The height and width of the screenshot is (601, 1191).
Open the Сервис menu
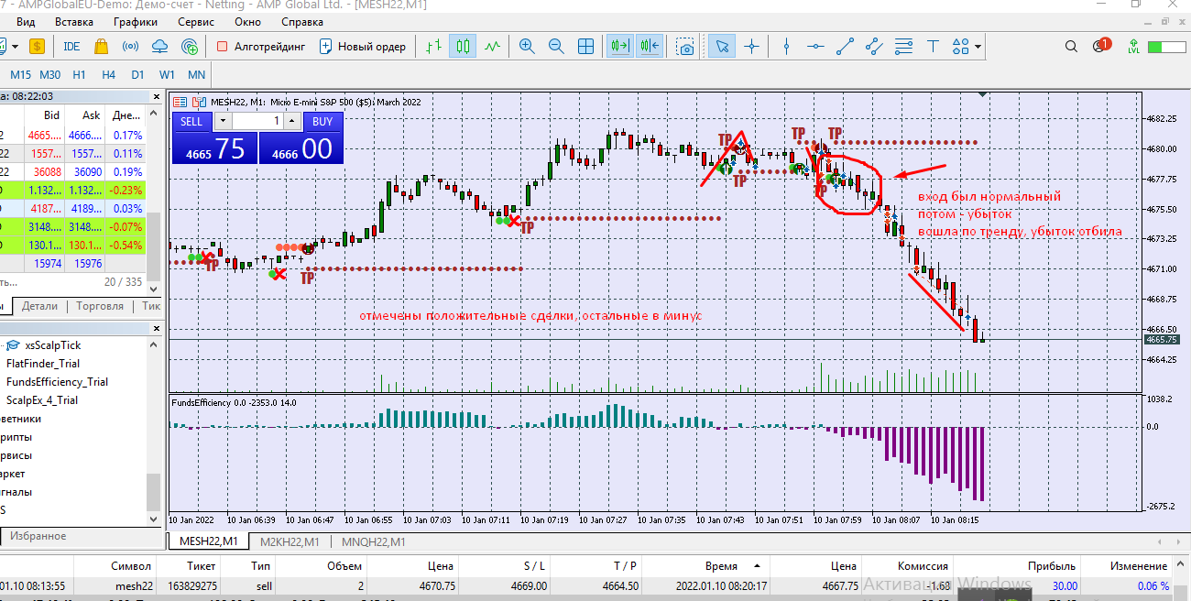click(x=196, y=21)
